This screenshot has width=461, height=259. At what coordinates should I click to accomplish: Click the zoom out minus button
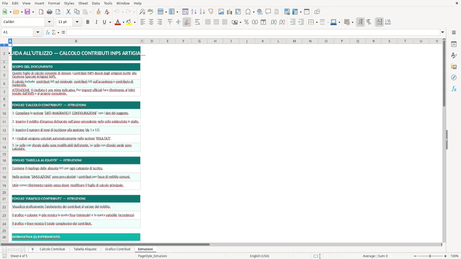click(x=415, y=256)
